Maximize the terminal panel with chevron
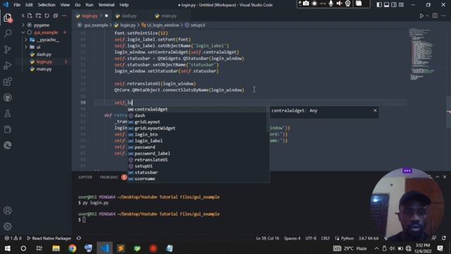The width and height of the screenshot is (451, 254). (x=437, y=177)
